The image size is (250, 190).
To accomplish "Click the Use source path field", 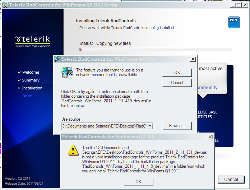I will click(105, 126).
